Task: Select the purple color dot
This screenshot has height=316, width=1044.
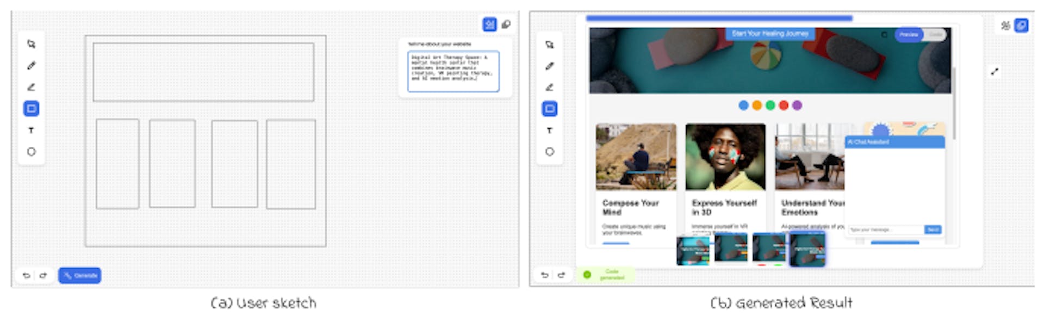Action: tap(797, 106)
